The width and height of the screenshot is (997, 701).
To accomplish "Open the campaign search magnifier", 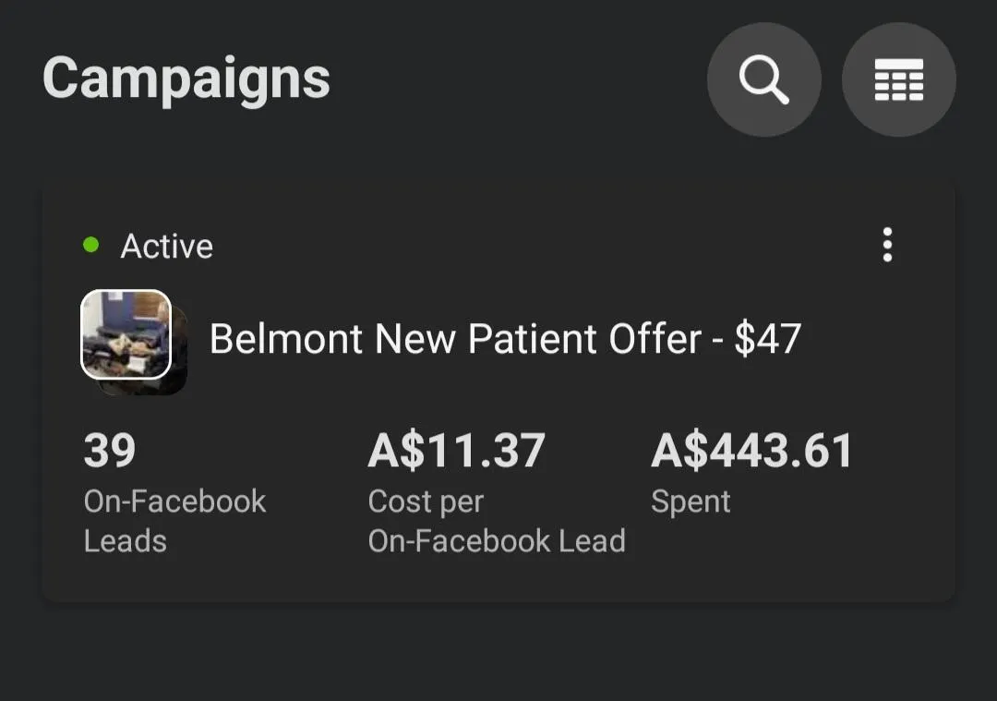I will 763,79.
